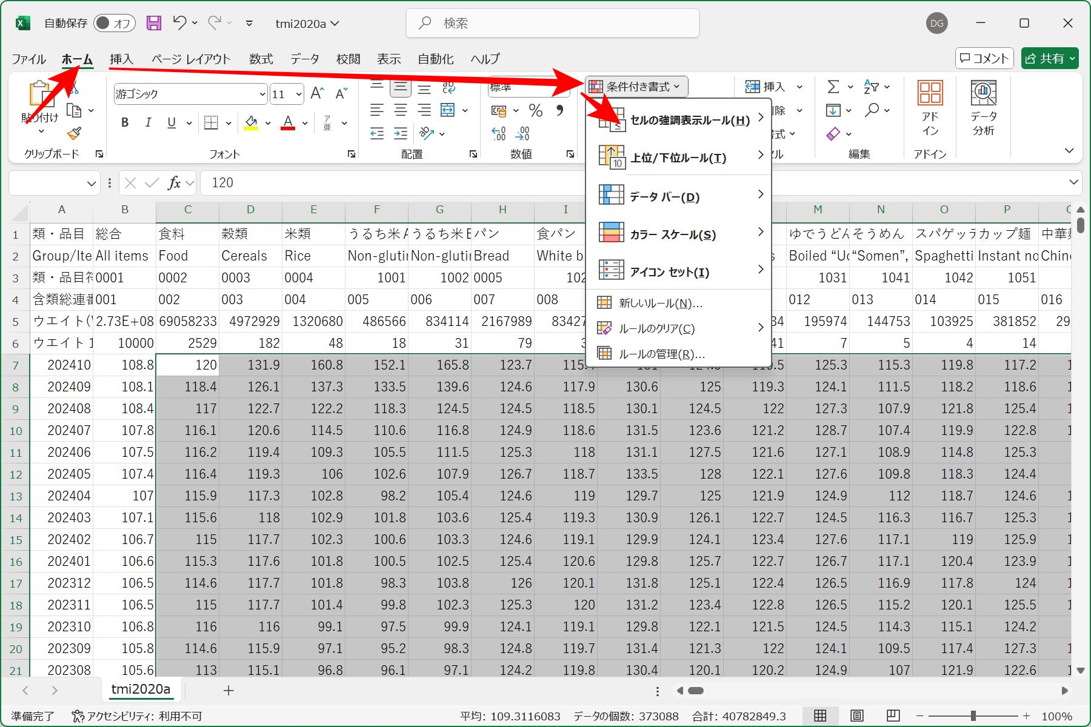Image resolution: width=1091 pixels, height=727 pixels.
Task: Click the font color A icon
Action: (288, 123)
